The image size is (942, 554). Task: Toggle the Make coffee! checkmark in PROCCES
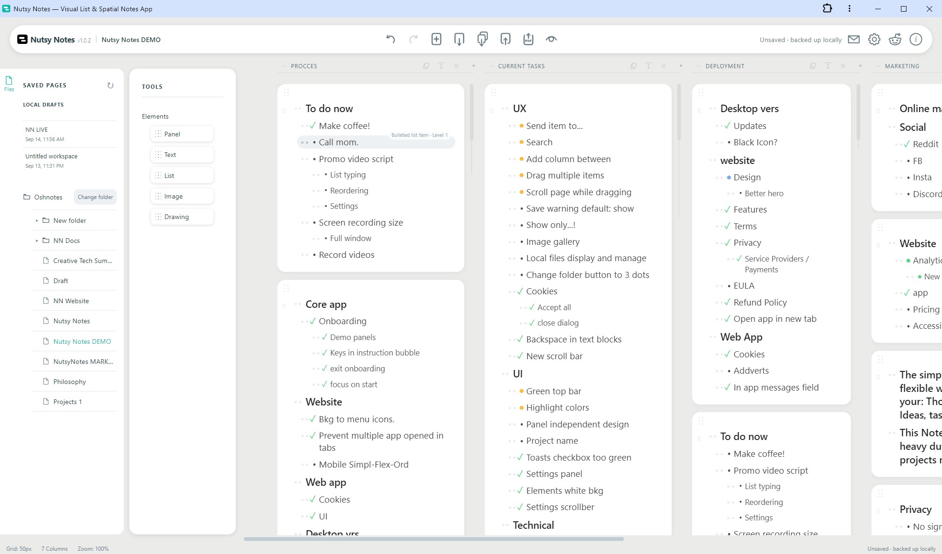coord(312,126)
